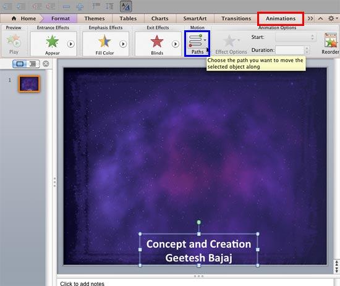Click the ribbon settings gear icon
This screenshot has height=286, width=340.
click(331, 19)
